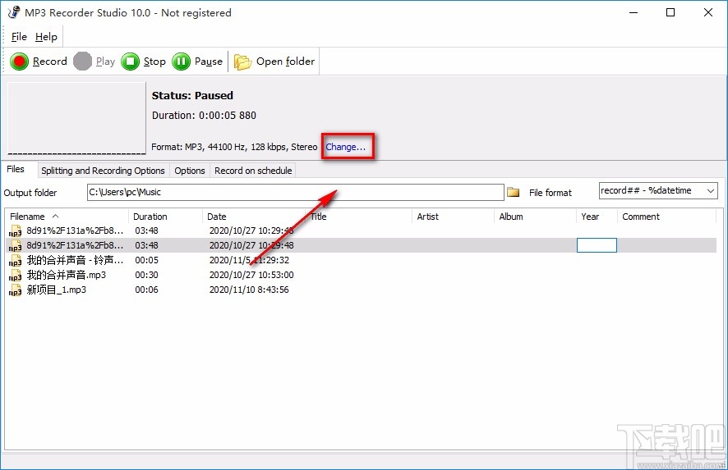The height and width of the screenshot is (470, 728).
Task: Click the audio level meter panel
Action: point(76,118)
